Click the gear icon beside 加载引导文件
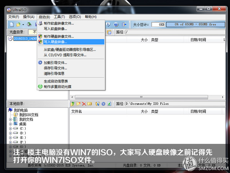This screenshot has height=173, width=230. coord(40,63)
